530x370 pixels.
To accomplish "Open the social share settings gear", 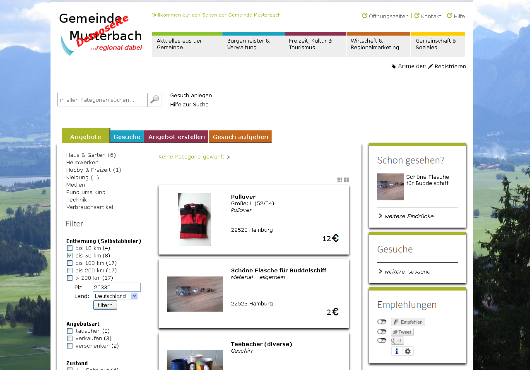I will tap(408, 351).
